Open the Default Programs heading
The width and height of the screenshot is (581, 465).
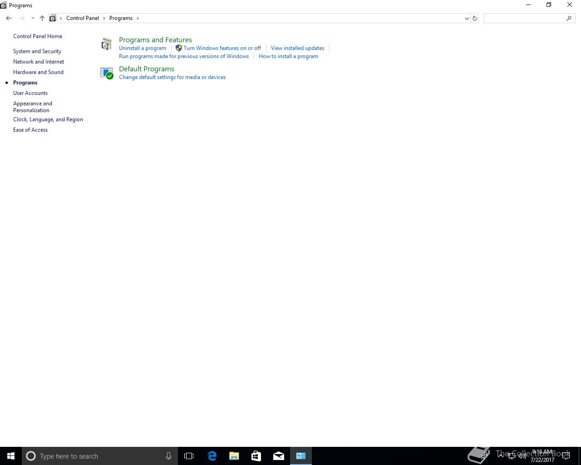pyautogui.click(x=147, y=69)
